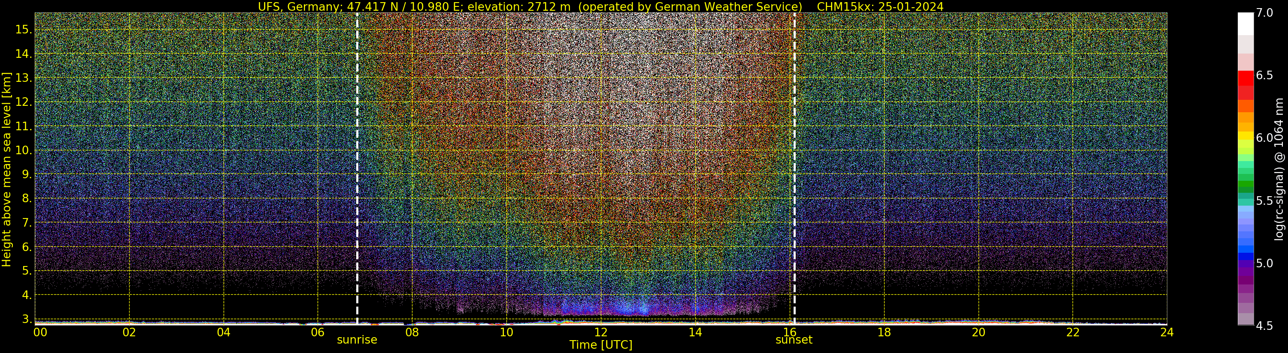The width and height of the screenshot is (1288, 353).
Task: Click the time axis tick '08'
Action: [x=412, y=332]
